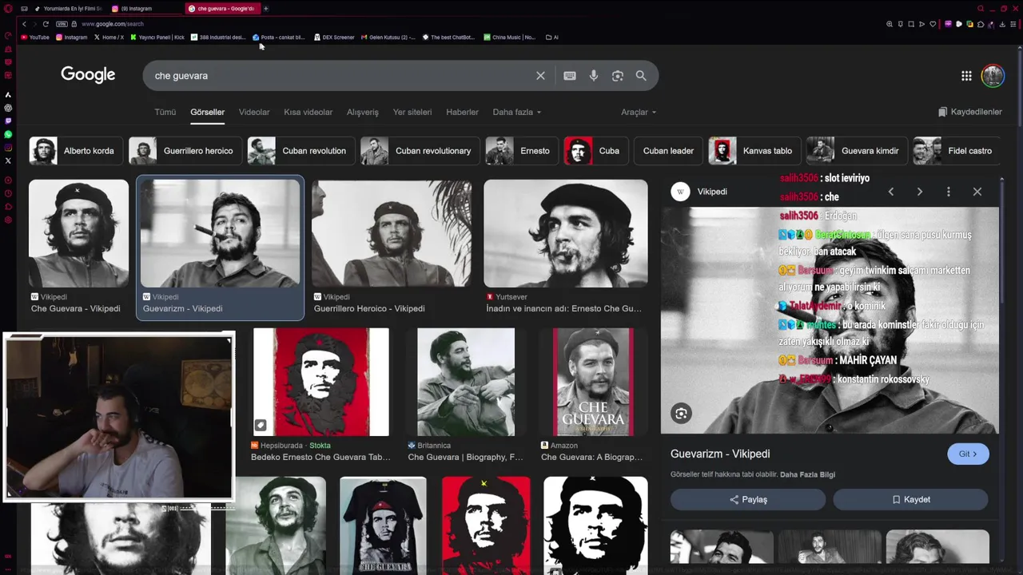Open browser downloads icon
Screen dimensions: 1023x575
[1002, 24]
